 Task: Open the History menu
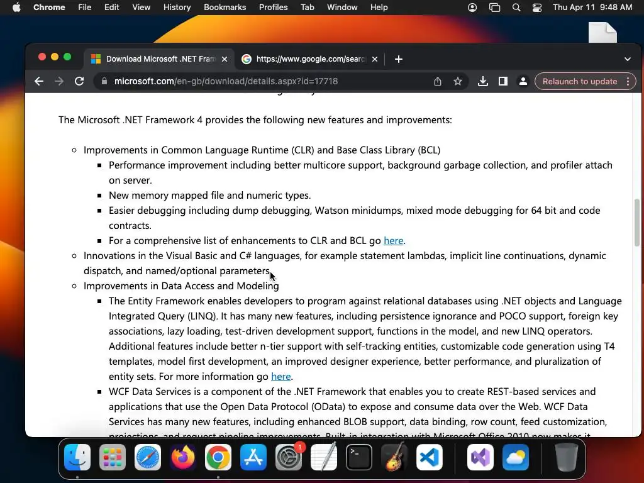click(177, 8)
